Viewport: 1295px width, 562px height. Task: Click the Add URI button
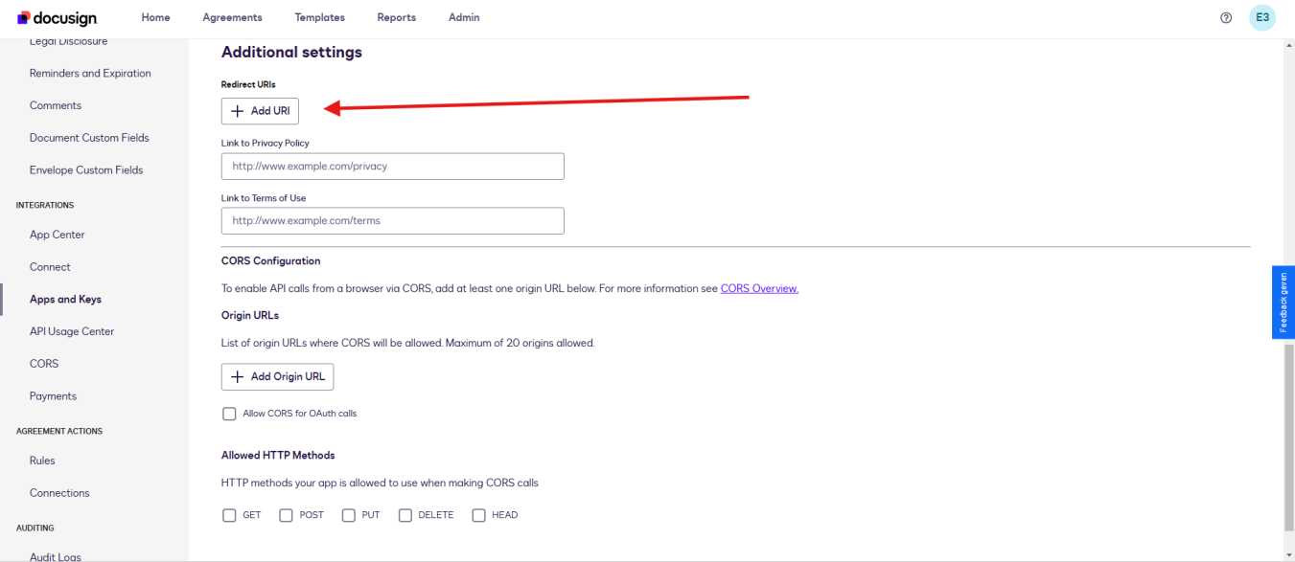(261, 111)
